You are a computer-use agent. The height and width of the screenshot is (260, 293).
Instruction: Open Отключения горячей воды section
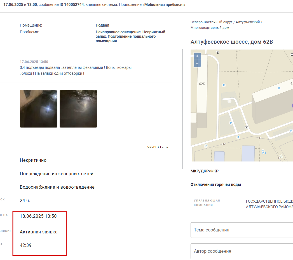[x=216, y=184]
